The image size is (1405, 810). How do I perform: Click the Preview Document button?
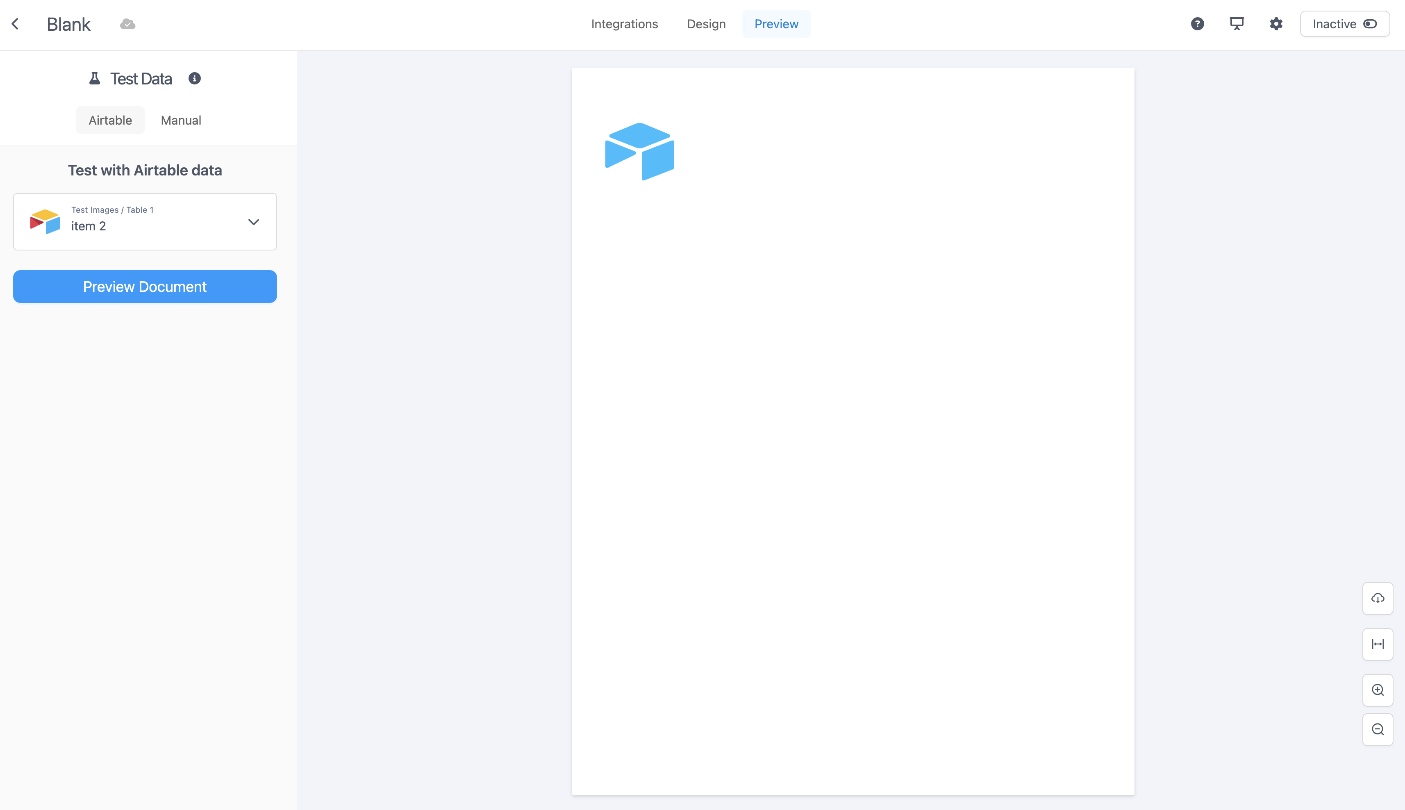pyautogui.click(x=145, y=287)
